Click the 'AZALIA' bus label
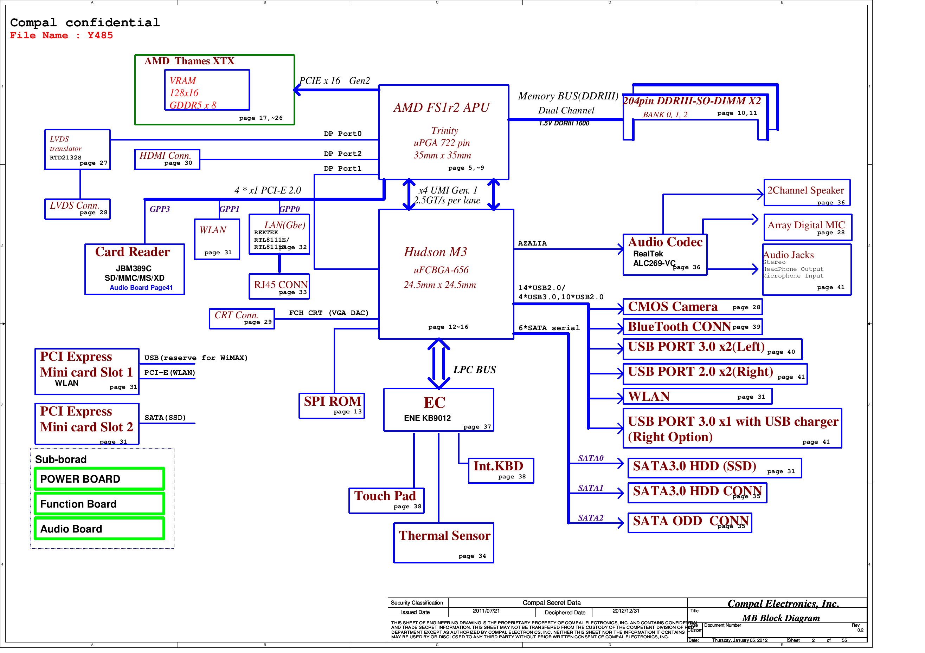The width and height of the screenshot is (925, 653). tap(532, 243)
